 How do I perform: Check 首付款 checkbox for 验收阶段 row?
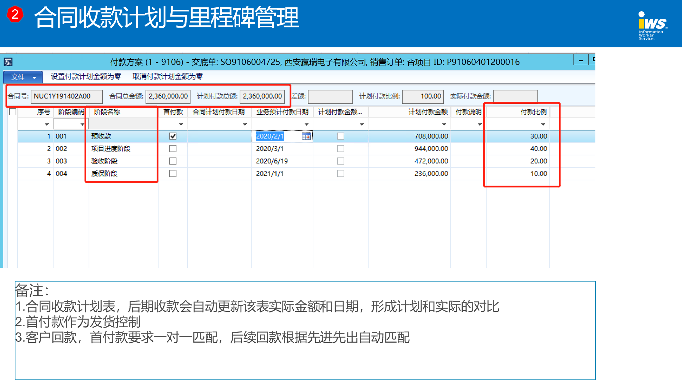click(x=173, y=161)
